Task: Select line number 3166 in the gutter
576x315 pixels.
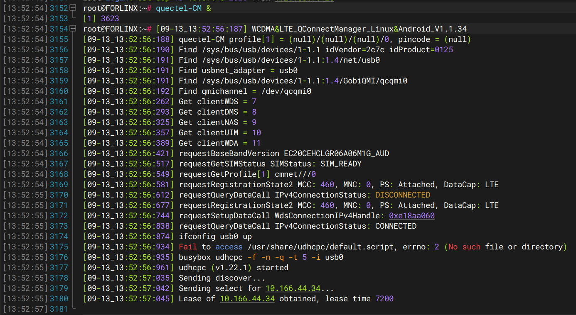Action: tap(59, 154)
